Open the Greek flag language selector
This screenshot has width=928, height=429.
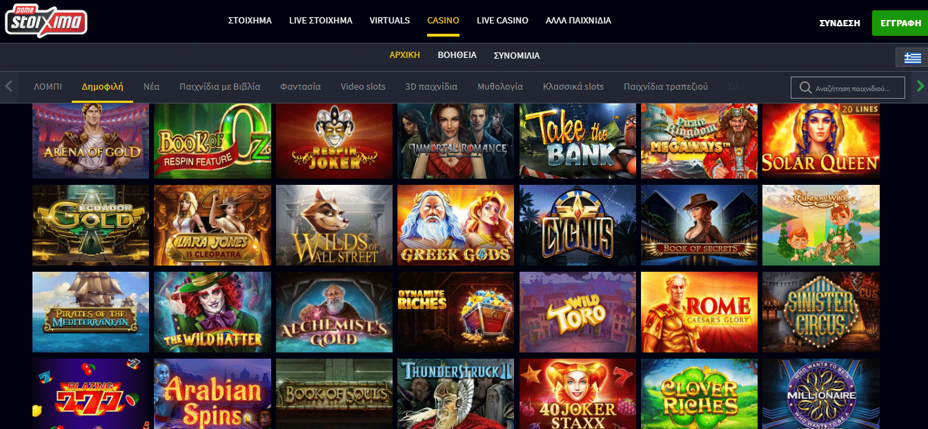913,57
